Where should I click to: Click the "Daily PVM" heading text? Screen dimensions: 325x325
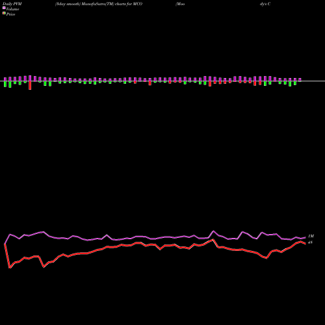[x=12, y=4]
